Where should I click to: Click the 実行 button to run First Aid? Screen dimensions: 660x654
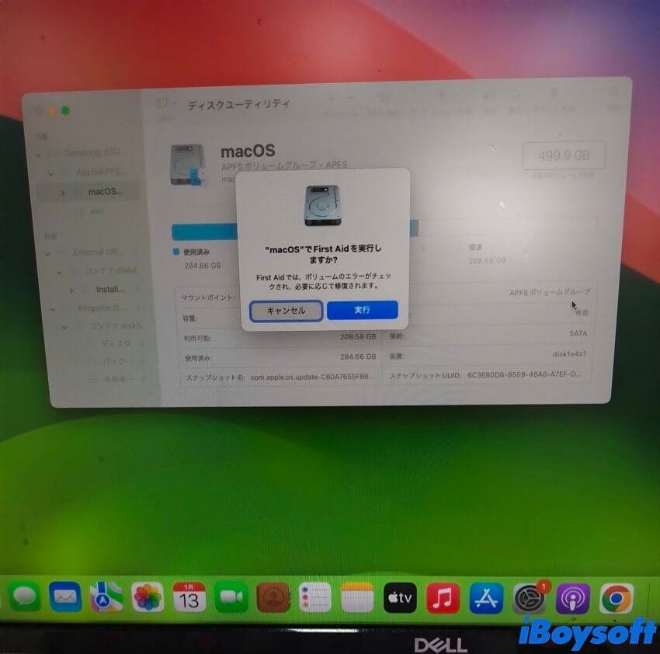pyautogui.click(x=362, y=311)
